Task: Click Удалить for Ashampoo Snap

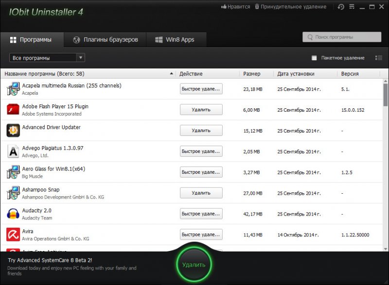Action: 201,193
